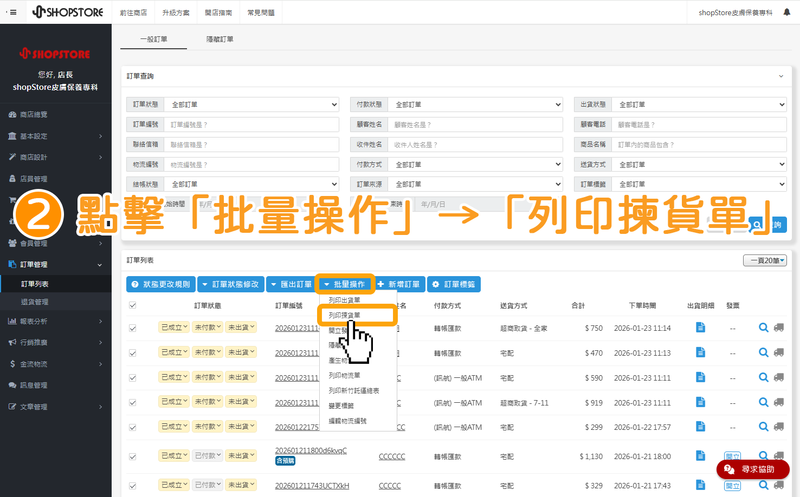Click the magnifier search icon next to 查詢
Screen dimensions: 800x497
pos(757,224)
